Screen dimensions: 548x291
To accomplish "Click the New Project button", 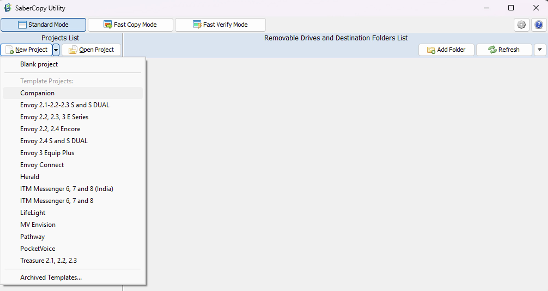I will pyautogui.click(x=26, y=50).
